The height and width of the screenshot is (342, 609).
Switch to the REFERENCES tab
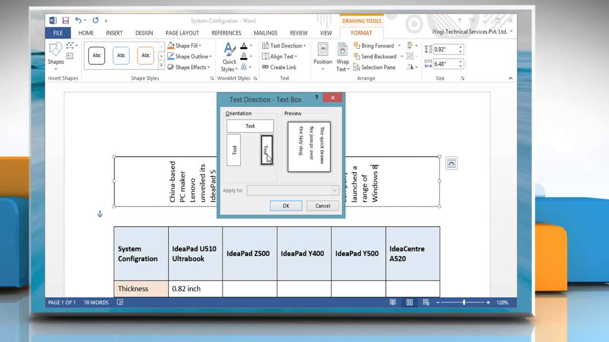(226, 33)
